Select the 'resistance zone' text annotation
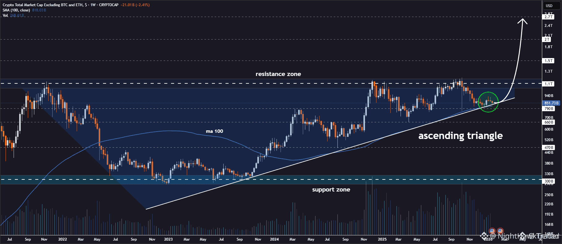This screenshot has width=562, height=244. tap(278, 74)
